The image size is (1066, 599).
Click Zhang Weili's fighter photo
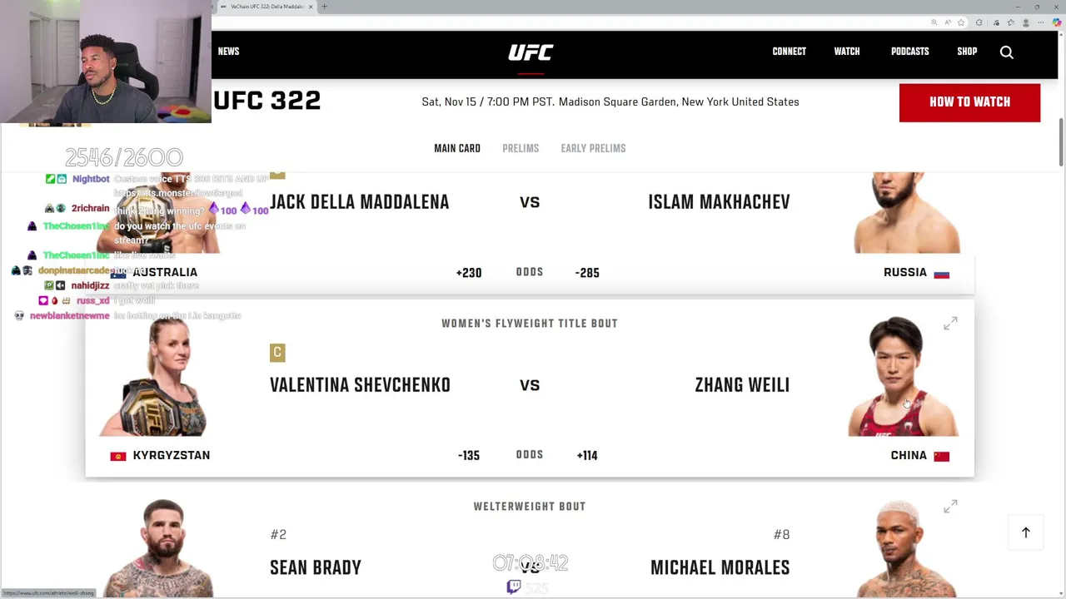click(902, 377)
